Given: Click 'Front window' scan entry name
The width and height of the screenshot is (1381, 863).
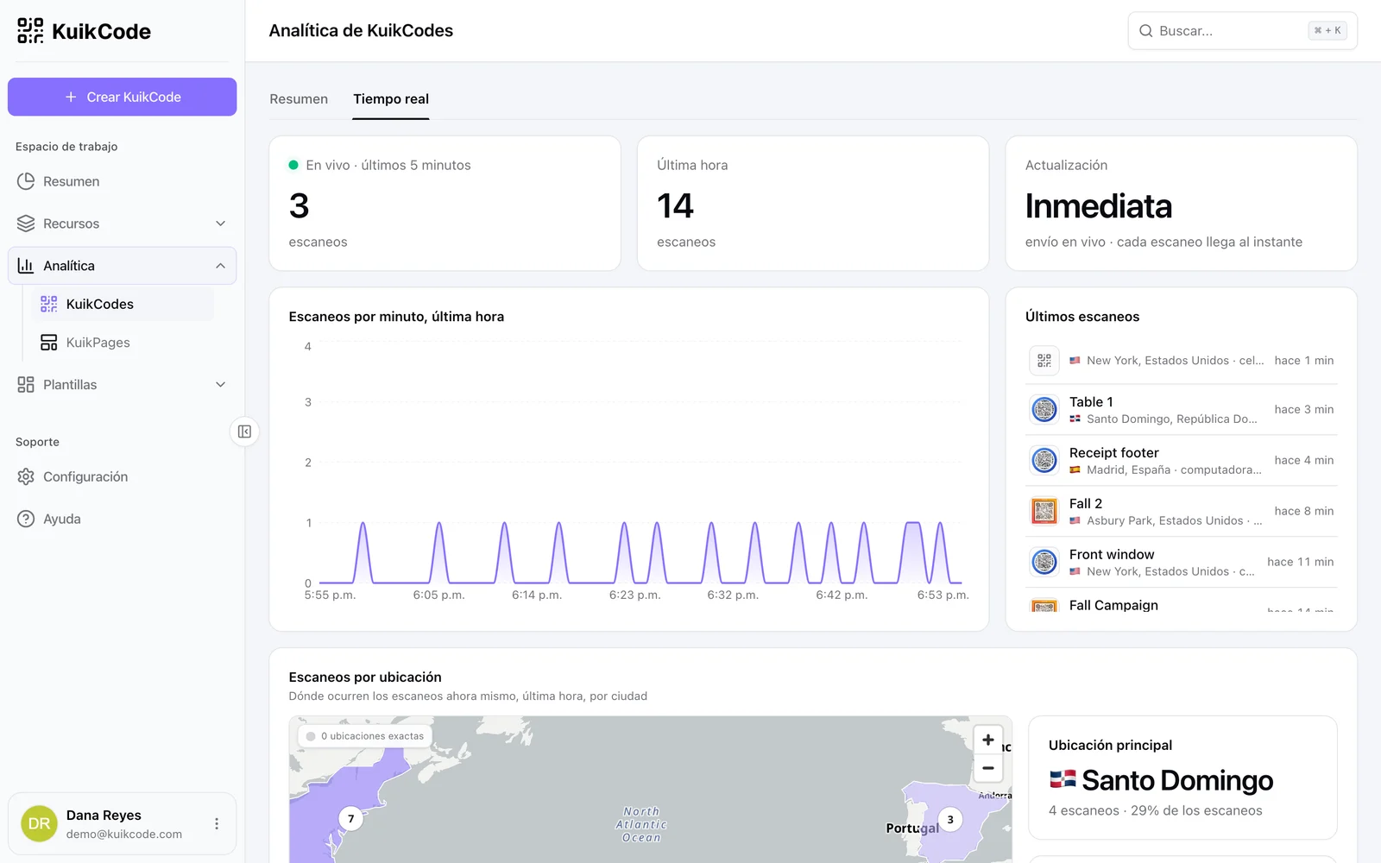Looking at the screenshot, I should (x=1112, y=555).
